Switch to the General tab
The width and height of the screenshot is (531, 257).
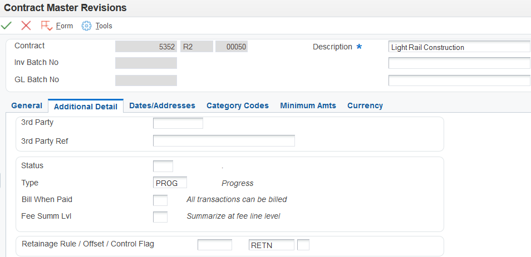pos(27,105)
